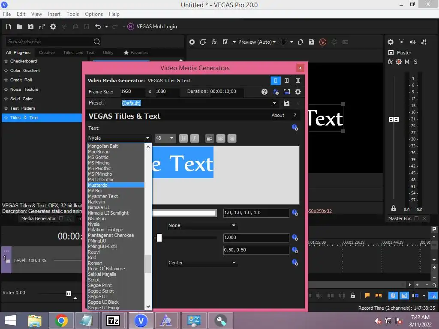The width and height of the screenshot is (439, 329).
Task: Open Video Output FX icon
Action: [214, 42]
